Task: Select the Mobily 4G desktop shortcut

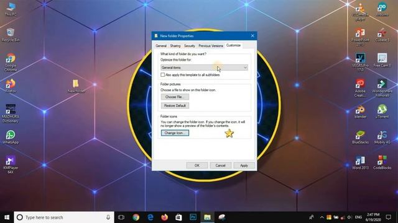Action: coord(382,137)
